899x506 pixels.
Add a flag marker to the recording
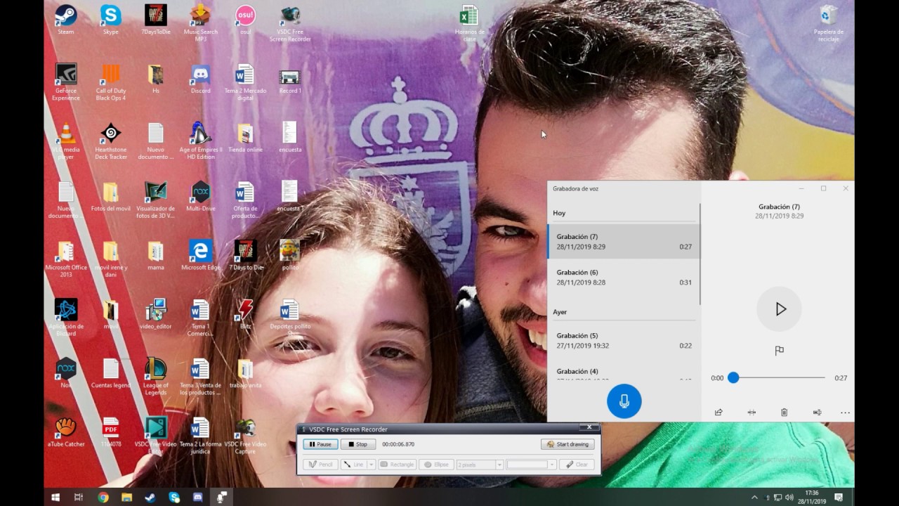(779, 351)
